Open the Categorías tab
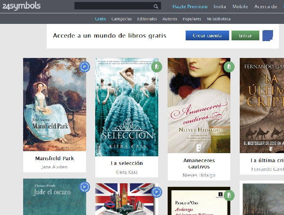This screenshot has width=284, height=215. click(121, 19)
